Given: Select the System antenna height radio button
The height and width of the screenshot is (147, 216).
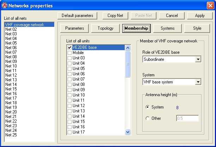Looking at the screenshot, I should (147, 107).
